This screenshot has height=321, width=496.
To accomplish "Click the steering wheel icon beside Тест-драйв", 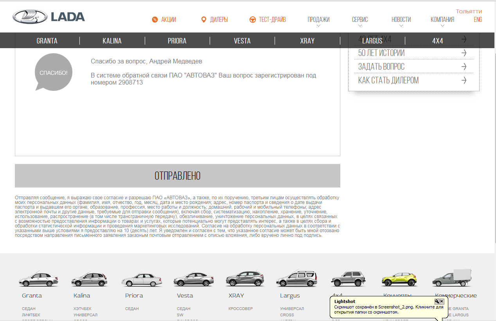I will pyautogui.click(x=253, y=20).
